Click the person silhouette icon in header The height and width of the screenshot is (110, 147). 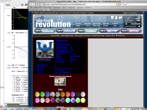point(116,18)
